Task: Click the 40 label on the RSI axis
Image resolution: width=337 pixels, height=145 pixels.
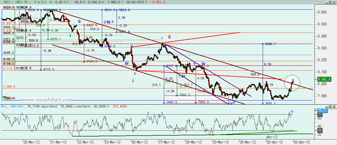Action: point(320,126)
